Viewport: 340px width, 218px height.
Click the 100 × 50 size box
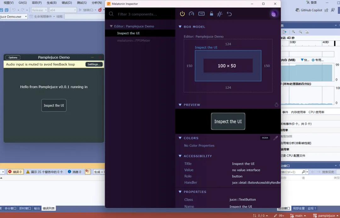tap(228, 66)
